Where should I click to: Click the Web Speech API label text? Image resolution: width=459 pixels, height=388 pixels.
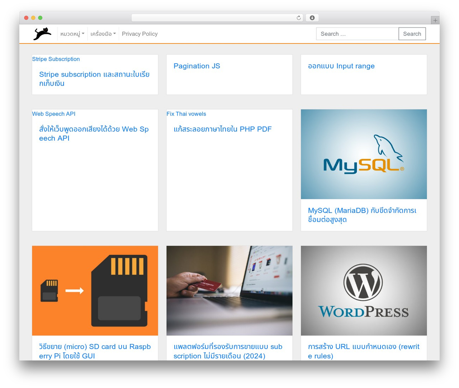tap(54, 114)
